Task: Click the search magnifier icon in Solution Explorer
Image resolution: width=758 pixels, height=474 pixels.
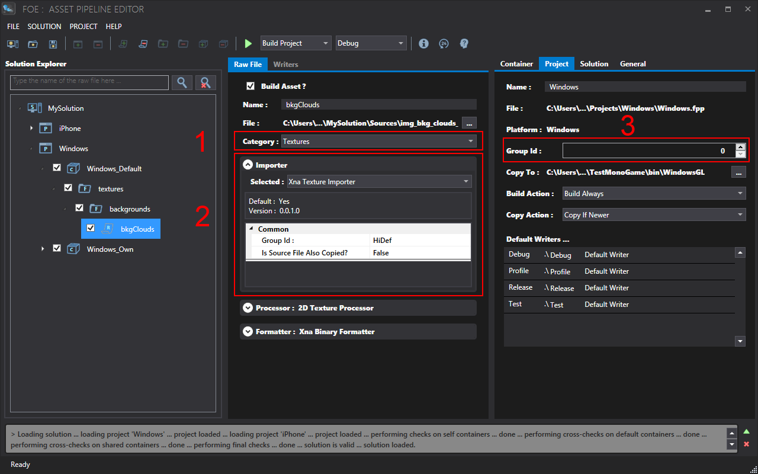Action: 182,82
